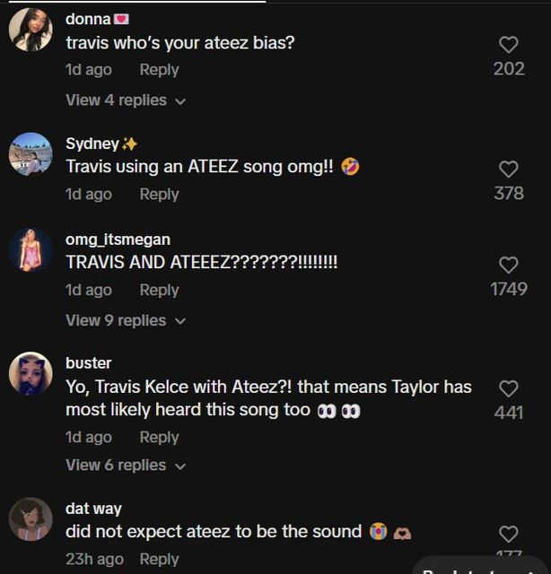Open the omg_itsmegan username link

pyautogui.click(x=118, y=239)
